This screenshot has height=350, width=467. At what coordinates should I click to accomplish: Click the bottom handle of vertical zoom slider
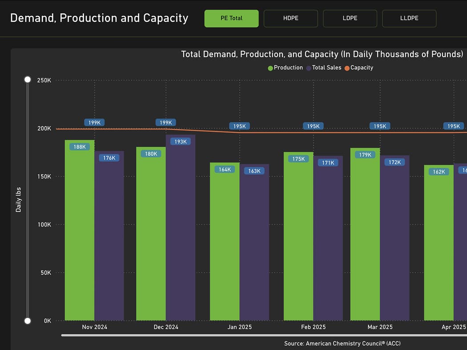coord(28,321)
